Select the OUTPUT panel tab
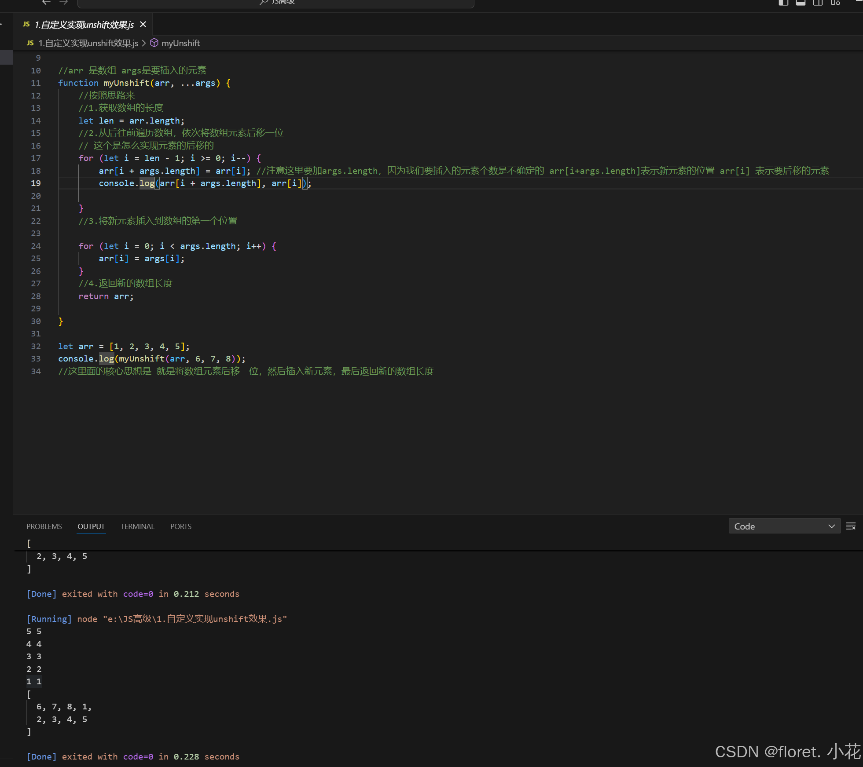Viewport: 863px width, 767px height. point(91,526)
